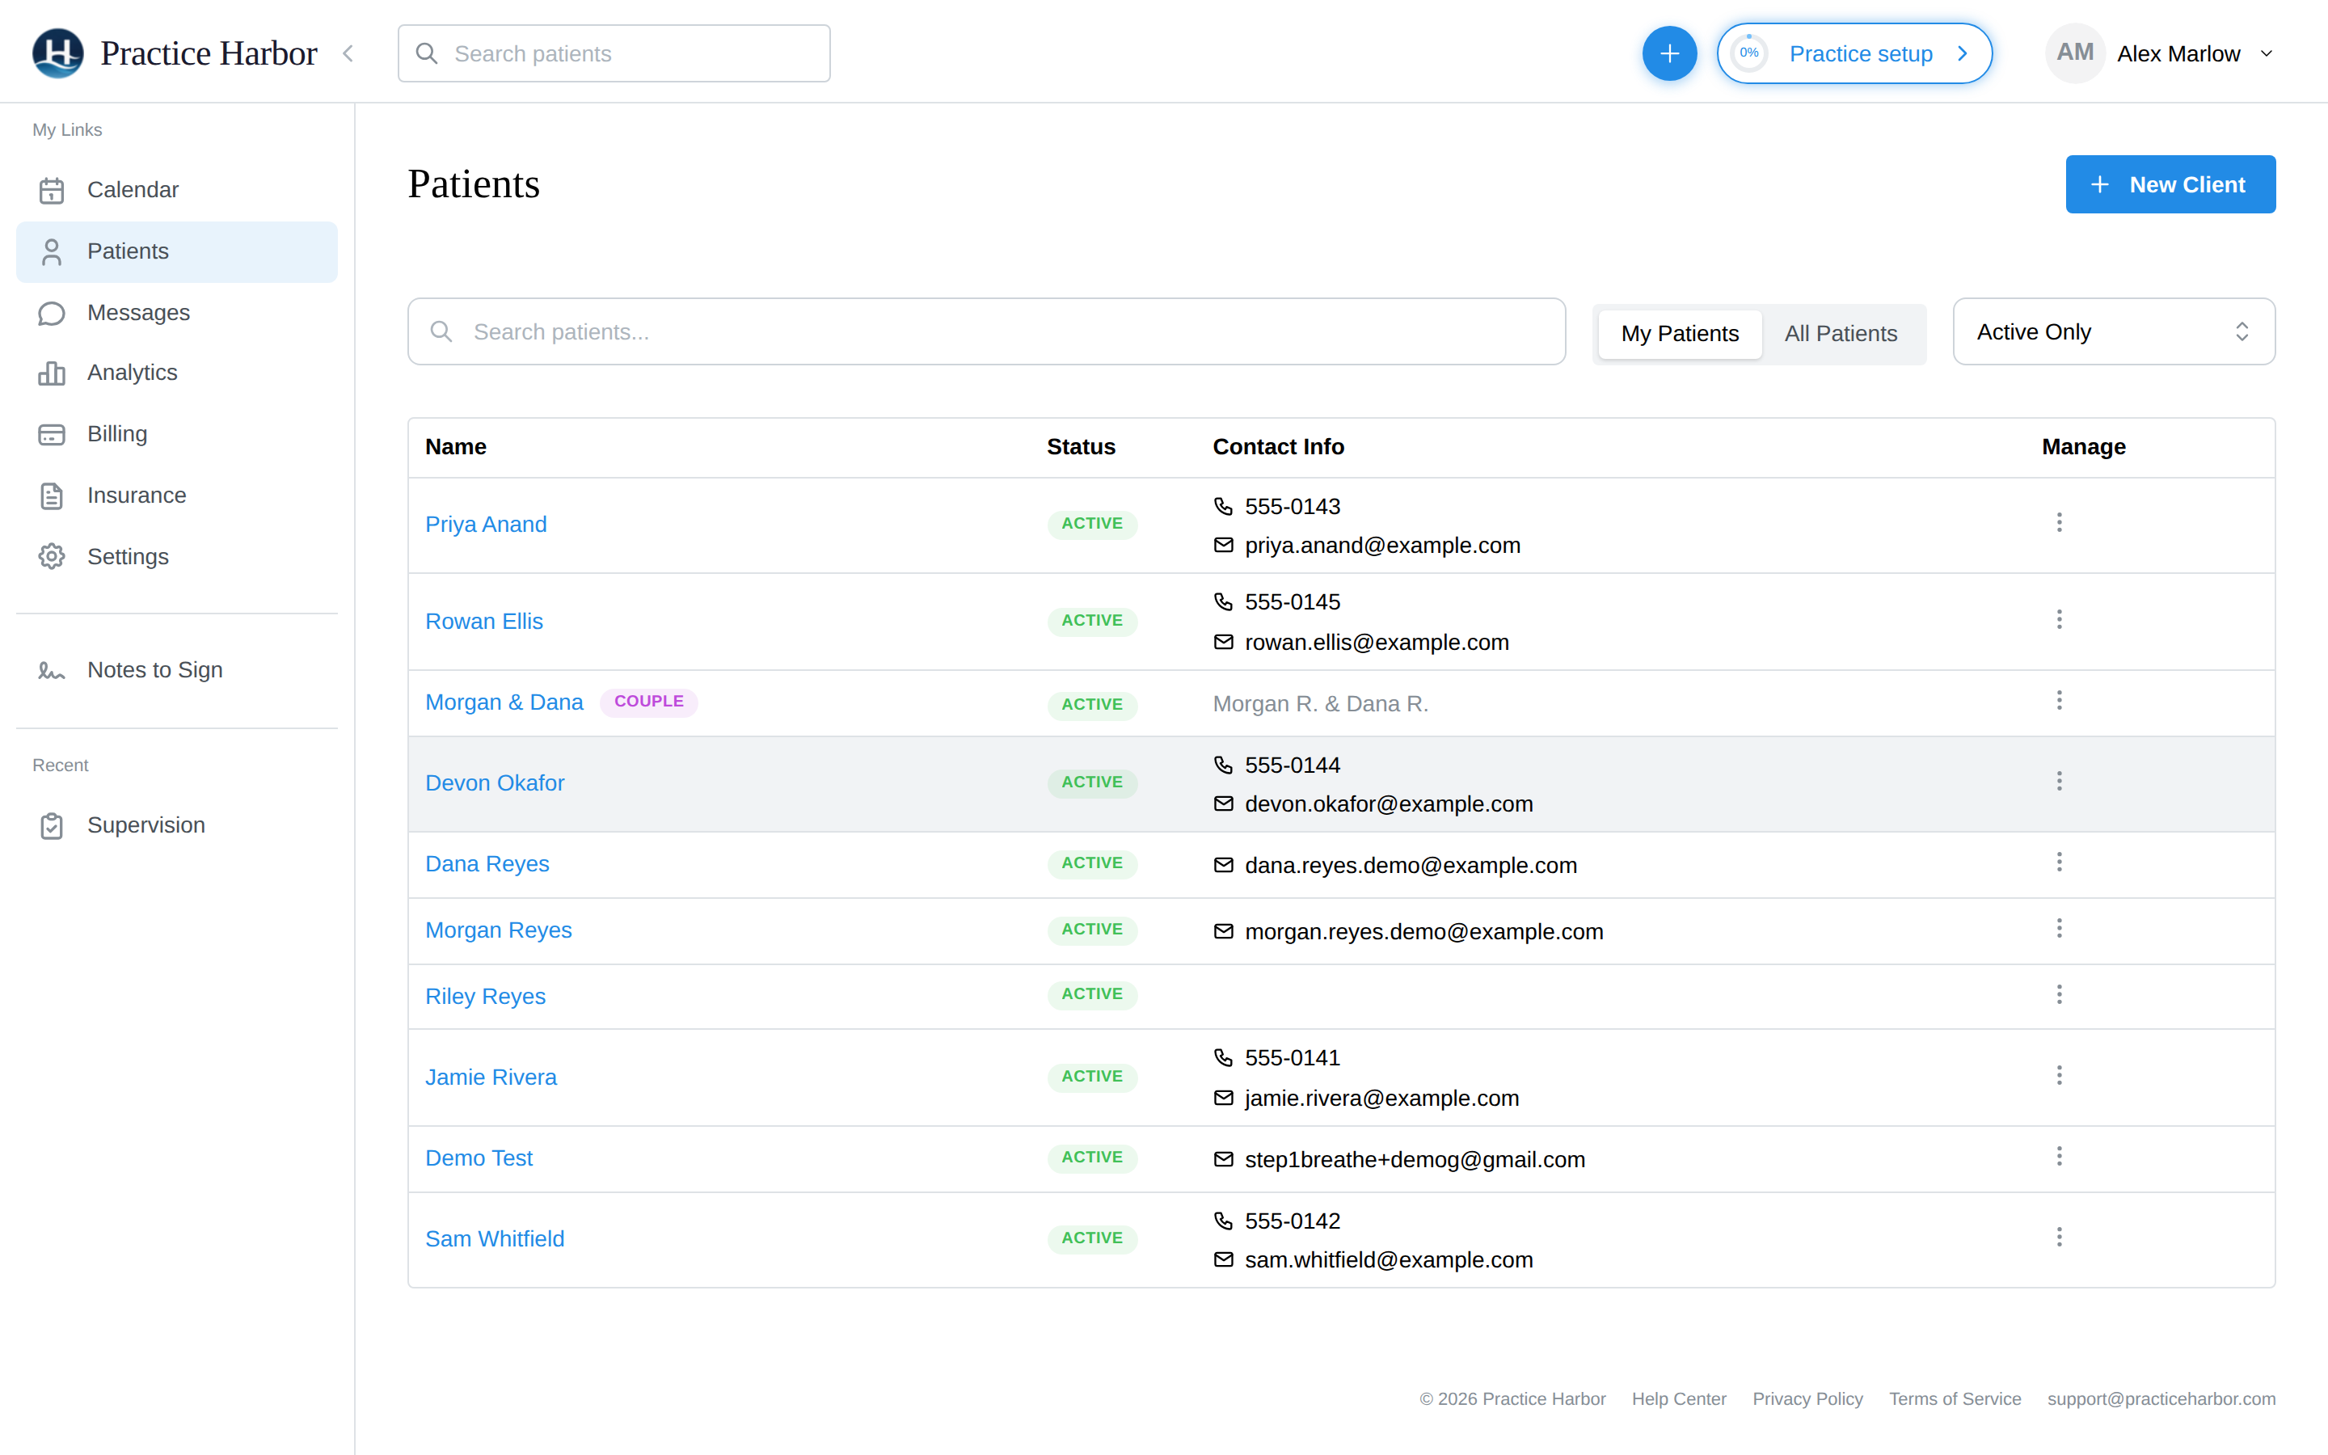Click the Settings gear icon in sidebar
The width and height of the screenshot is (2328, 1455).
pyautogui.click(x=52, y=556)
